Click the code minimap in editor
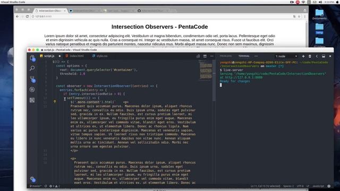The height and width of the screenshot is (191, 340). point(206,70)
